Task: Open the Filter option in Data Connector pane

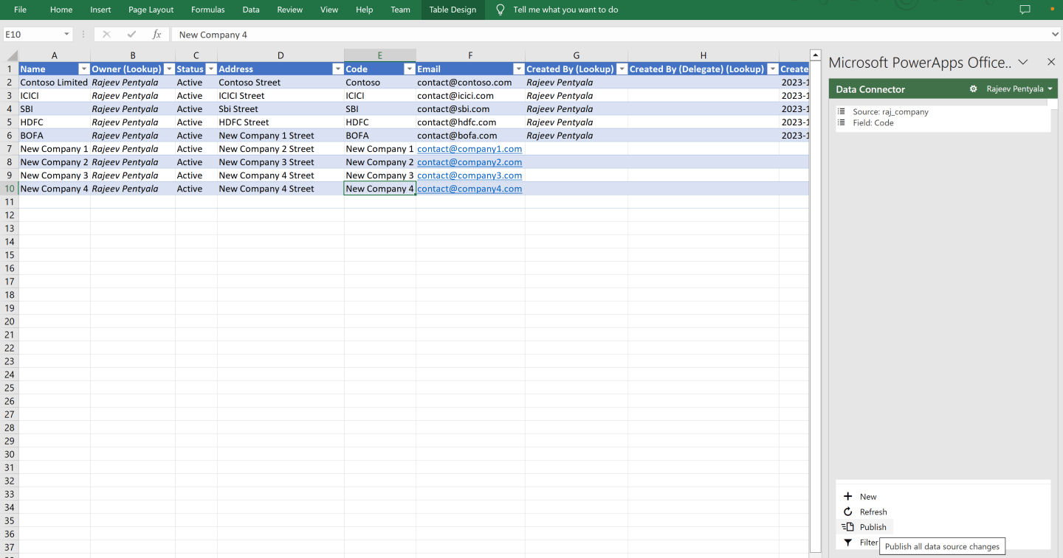Action: tap(846, 542)
